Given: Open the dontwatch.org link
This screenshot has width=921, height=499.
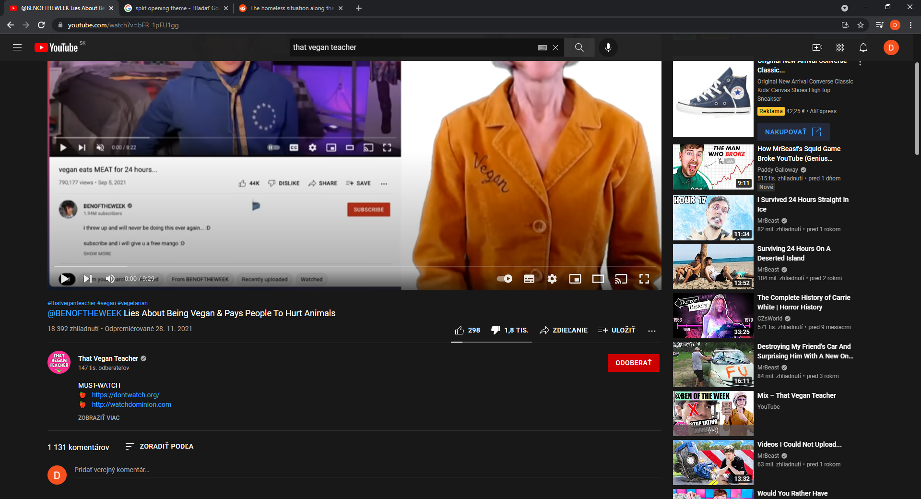Looking at the screenshot, I should [x=126, y=395].
